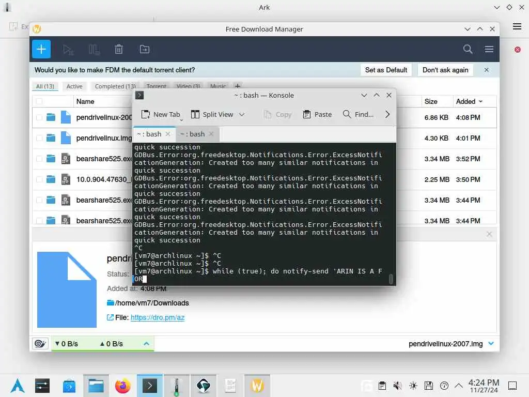Check the first bearshare525.exe row checkbox
Viewport: 529px width, 397px height.
[39, 159]
